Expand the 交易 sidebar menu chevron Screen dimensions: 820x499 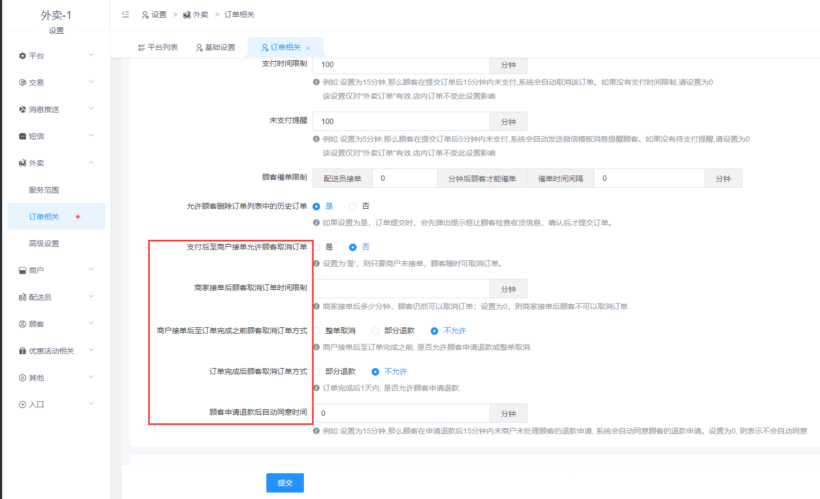(x=91, y=82)
